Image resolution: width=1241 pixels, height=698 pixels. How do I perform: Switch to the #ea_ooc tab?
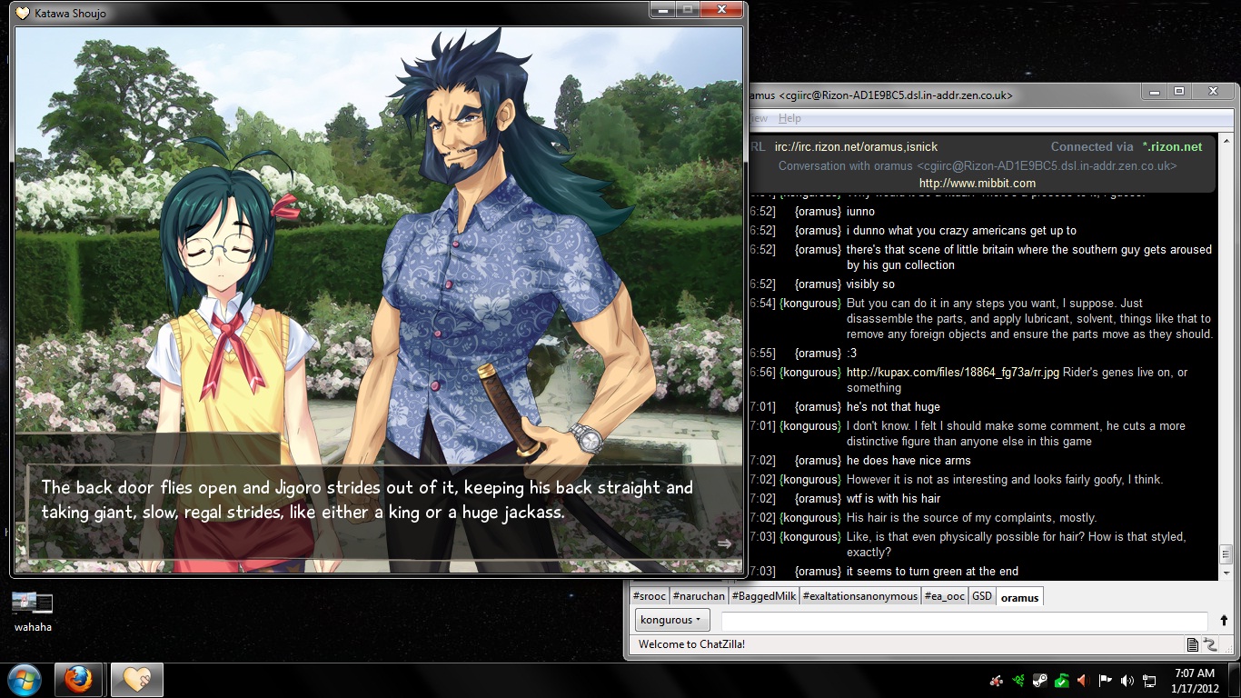pos(945,596)
